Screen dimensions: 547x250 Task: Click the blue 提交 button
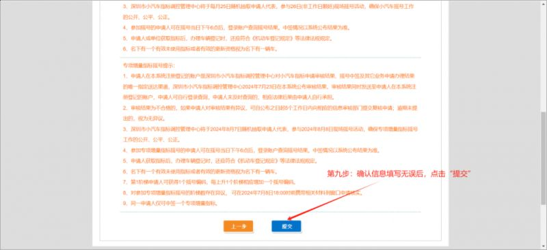286,226
